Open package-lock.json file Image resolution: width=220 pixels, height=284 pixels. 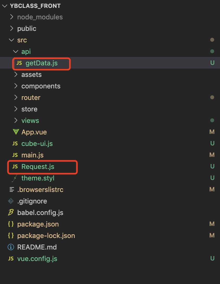[46, 236]
